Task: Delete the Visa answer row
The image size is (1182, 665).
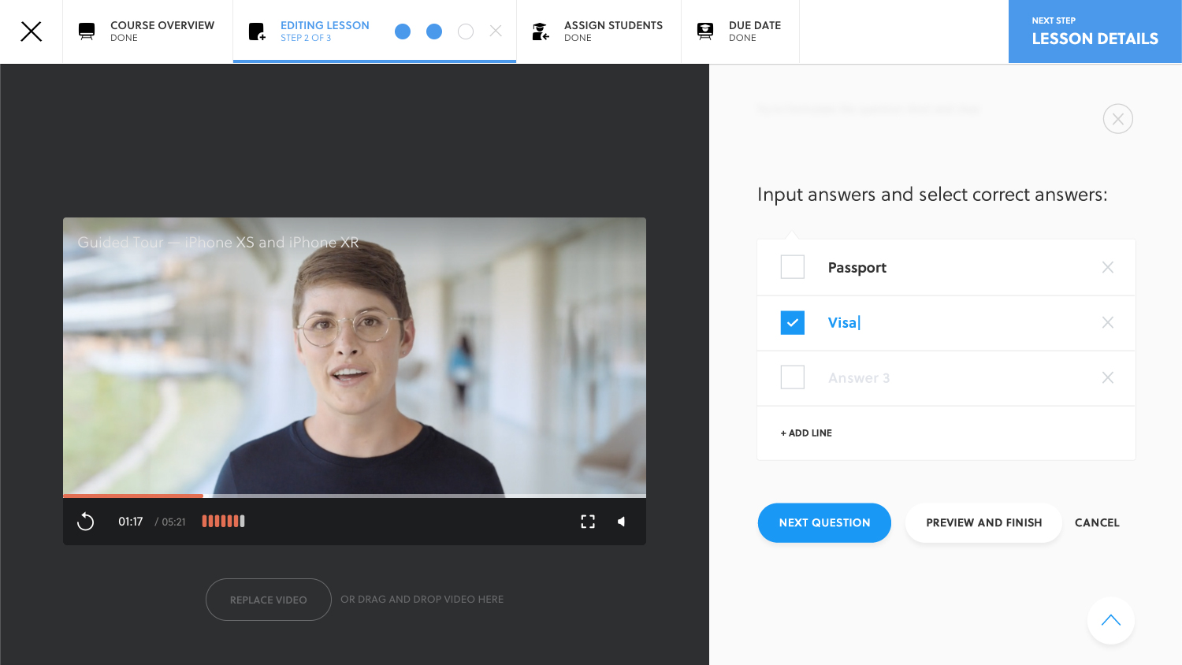Action: pos(1107,323)
